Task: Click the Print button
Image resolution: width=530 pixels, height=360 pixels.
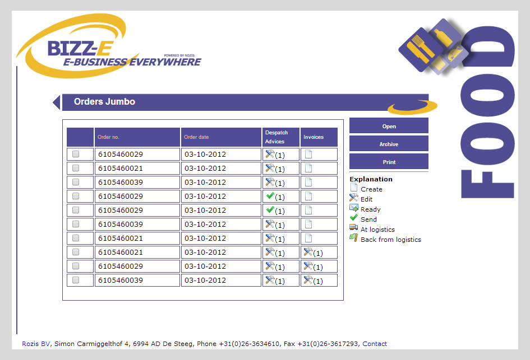Action: (x=389, y=162)
